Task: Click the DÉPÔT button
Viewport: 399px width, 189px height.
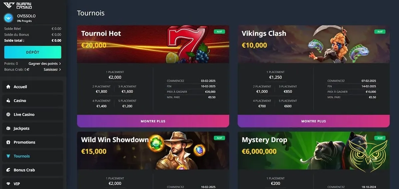Action: pos(33,52)
